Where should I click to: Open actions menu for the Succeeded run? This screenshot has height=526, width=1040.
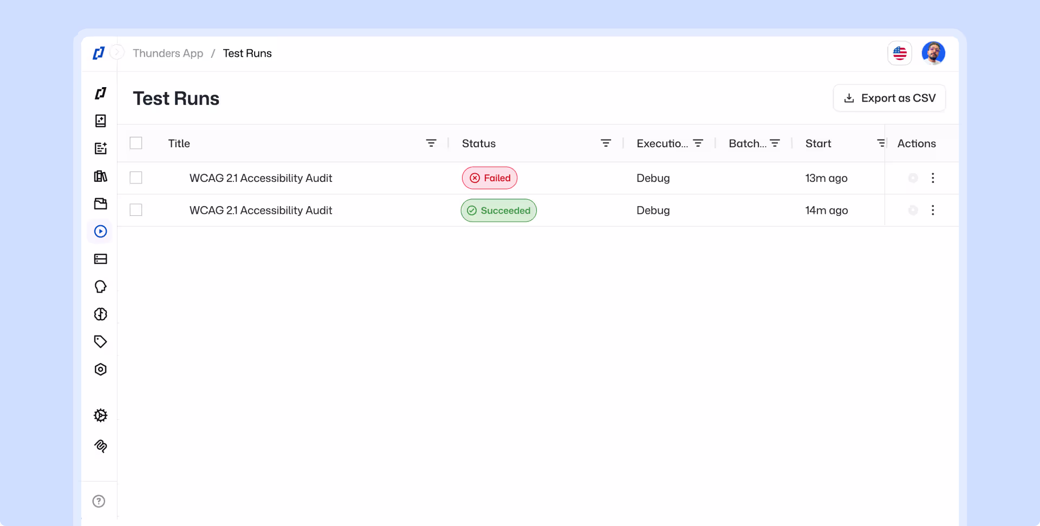(x=933, y=210)
